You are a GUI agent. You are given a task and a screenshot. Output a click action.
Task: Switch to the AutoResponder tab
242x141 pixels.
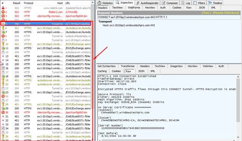point(147,3)
